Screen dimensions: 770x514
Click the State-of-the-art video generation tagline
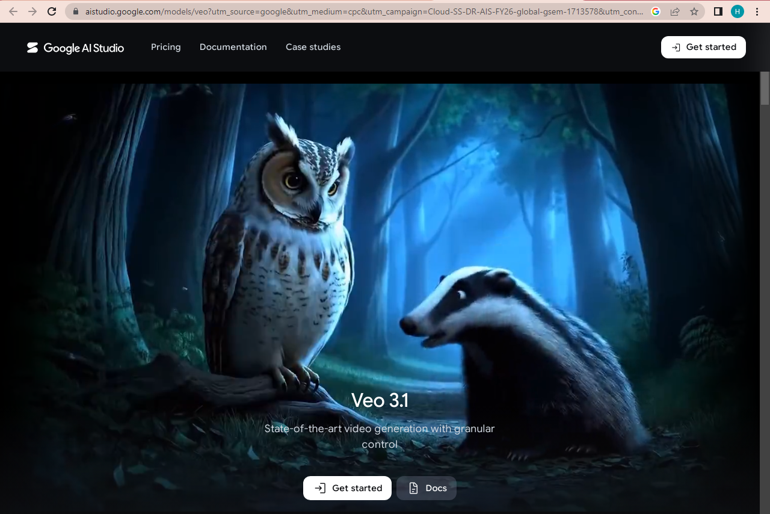coord(380,436)
